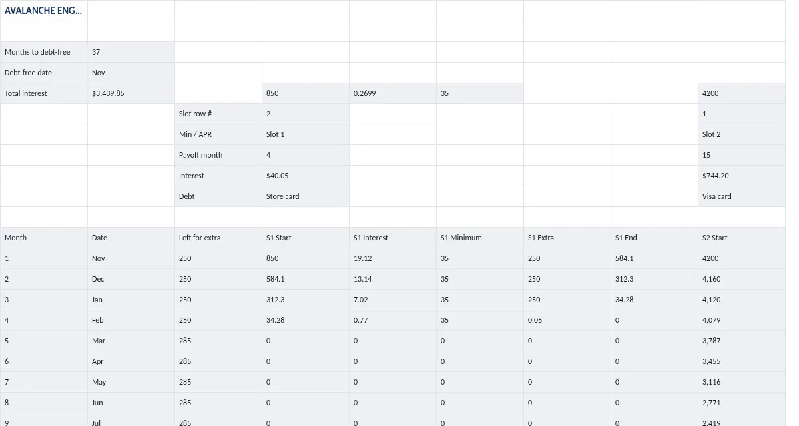The image size is (799, 426).
Task: Select the cell containing 0.2699
Action: pos(393,93)
